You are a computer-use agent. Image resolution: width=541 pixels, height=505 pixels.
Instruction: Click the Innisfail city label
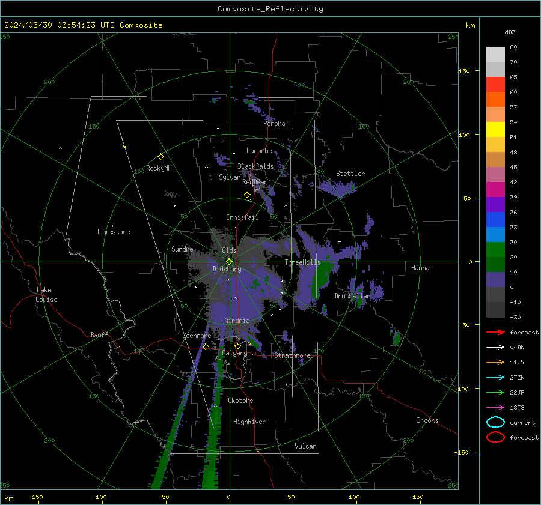pyautogui.click(x=242, y=217)
